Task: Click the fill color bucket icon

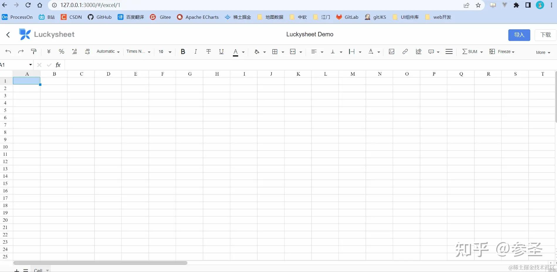Action: pos(257,52)
